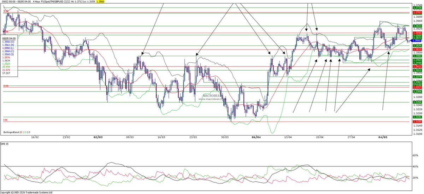
Task: Click the 09/03 date axis label
Action: pos(130,136)
